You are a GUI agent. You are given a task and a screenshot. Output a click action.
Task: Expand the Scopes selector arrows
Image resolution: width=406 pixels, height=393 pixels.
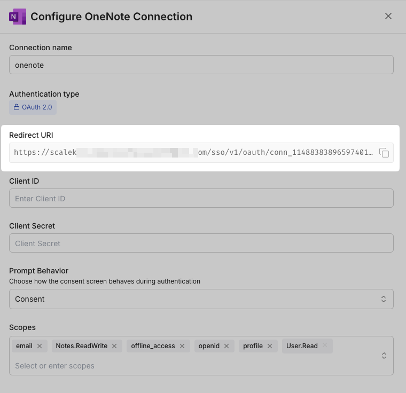384,356
